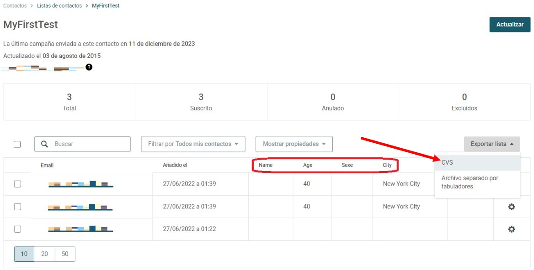Open gear settings for second contact row

click(512, 207)
